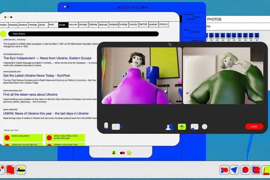Open the red square dock icon at left
Image resolution: width=270 pixels, height=180 pixels.
point(10,170)
